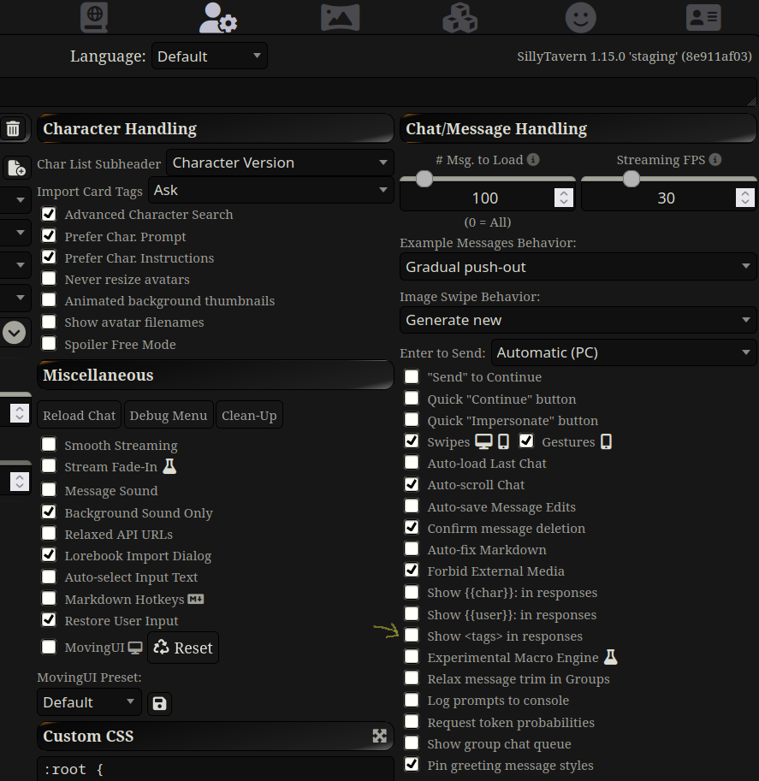Click the markdown icon beside Markdown Hotkeys
Screen dimensions: 759x781
point(195,599)
